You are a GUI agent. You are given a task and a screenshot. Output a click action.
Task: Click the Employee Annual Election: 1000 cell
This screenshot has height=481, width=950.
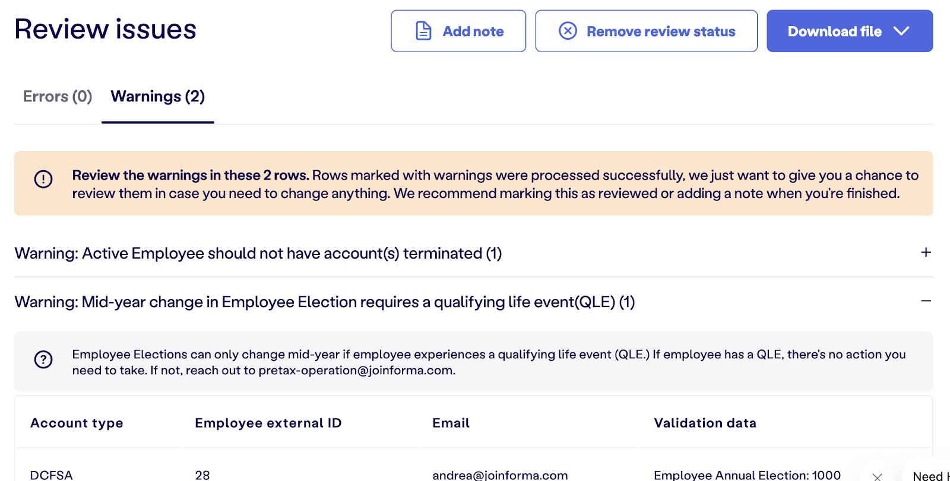click(x=747, y=475)
